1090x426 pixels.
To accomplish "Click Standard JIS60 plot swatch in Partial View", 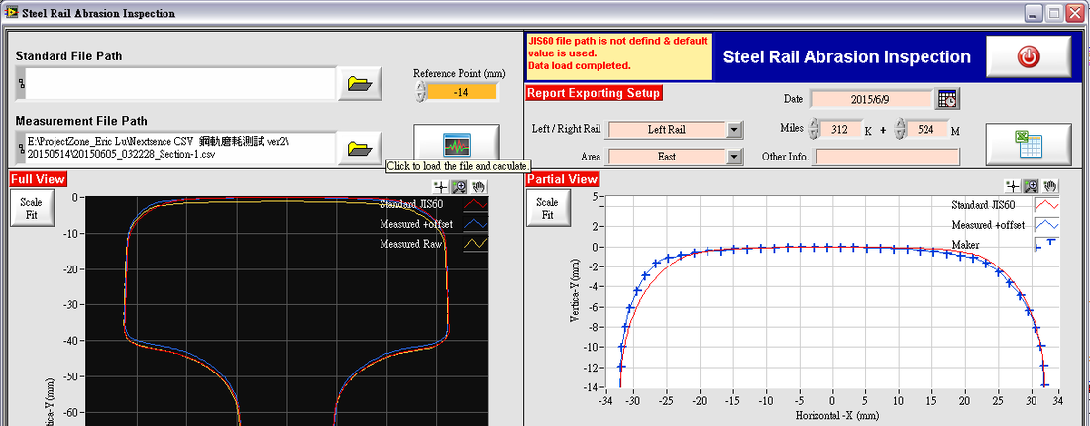I will [1047, 205].
